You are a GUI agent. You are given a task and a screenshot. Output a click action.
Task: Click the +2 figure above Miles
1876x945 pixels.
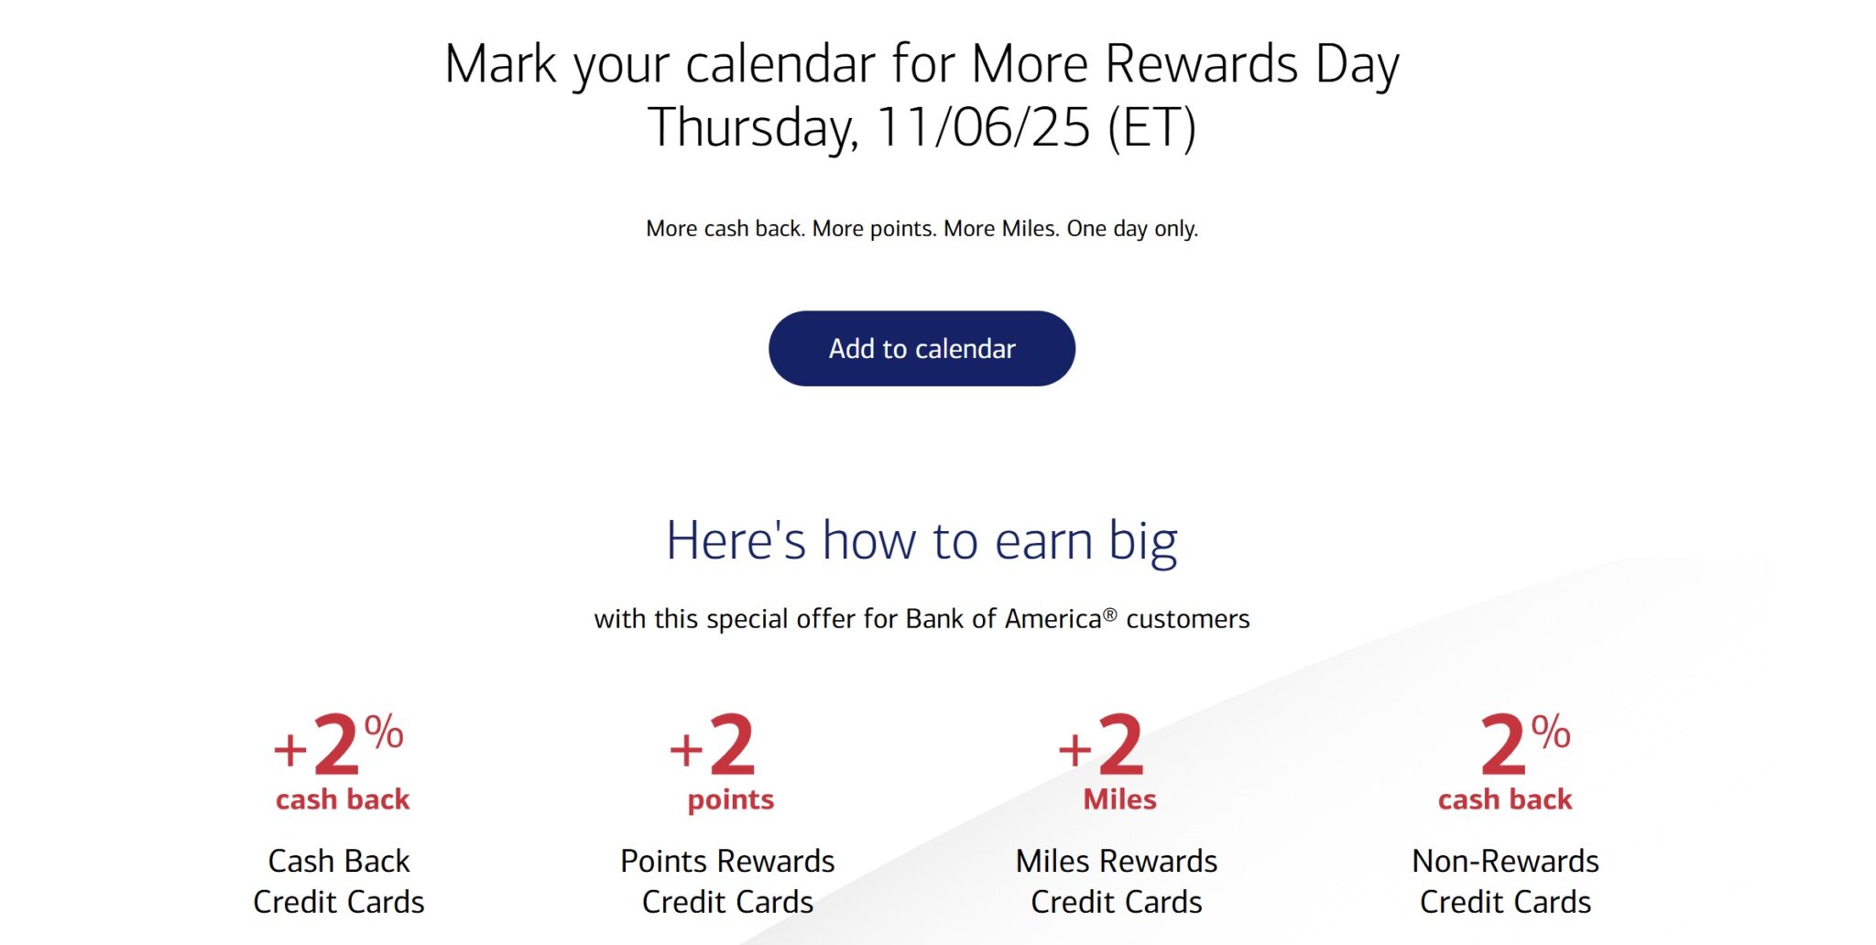click(x=1101, y=745)
